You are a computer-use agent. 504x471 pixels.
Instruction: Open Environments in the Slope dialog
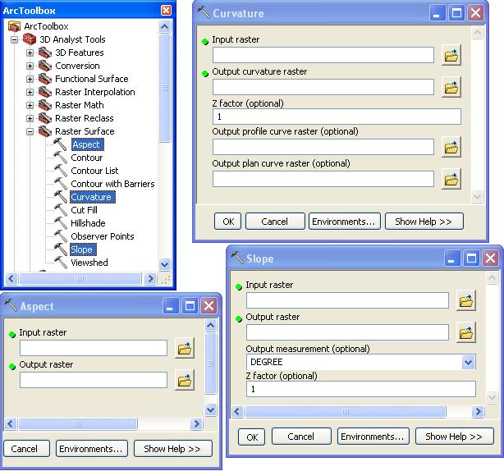[373, 437]
